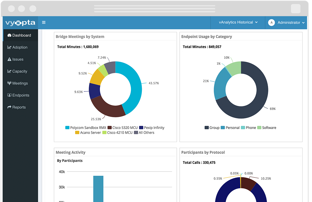This screenshot has width=312, height=202.
Task: Click the 30k axis label
Action: pos(62,187)
